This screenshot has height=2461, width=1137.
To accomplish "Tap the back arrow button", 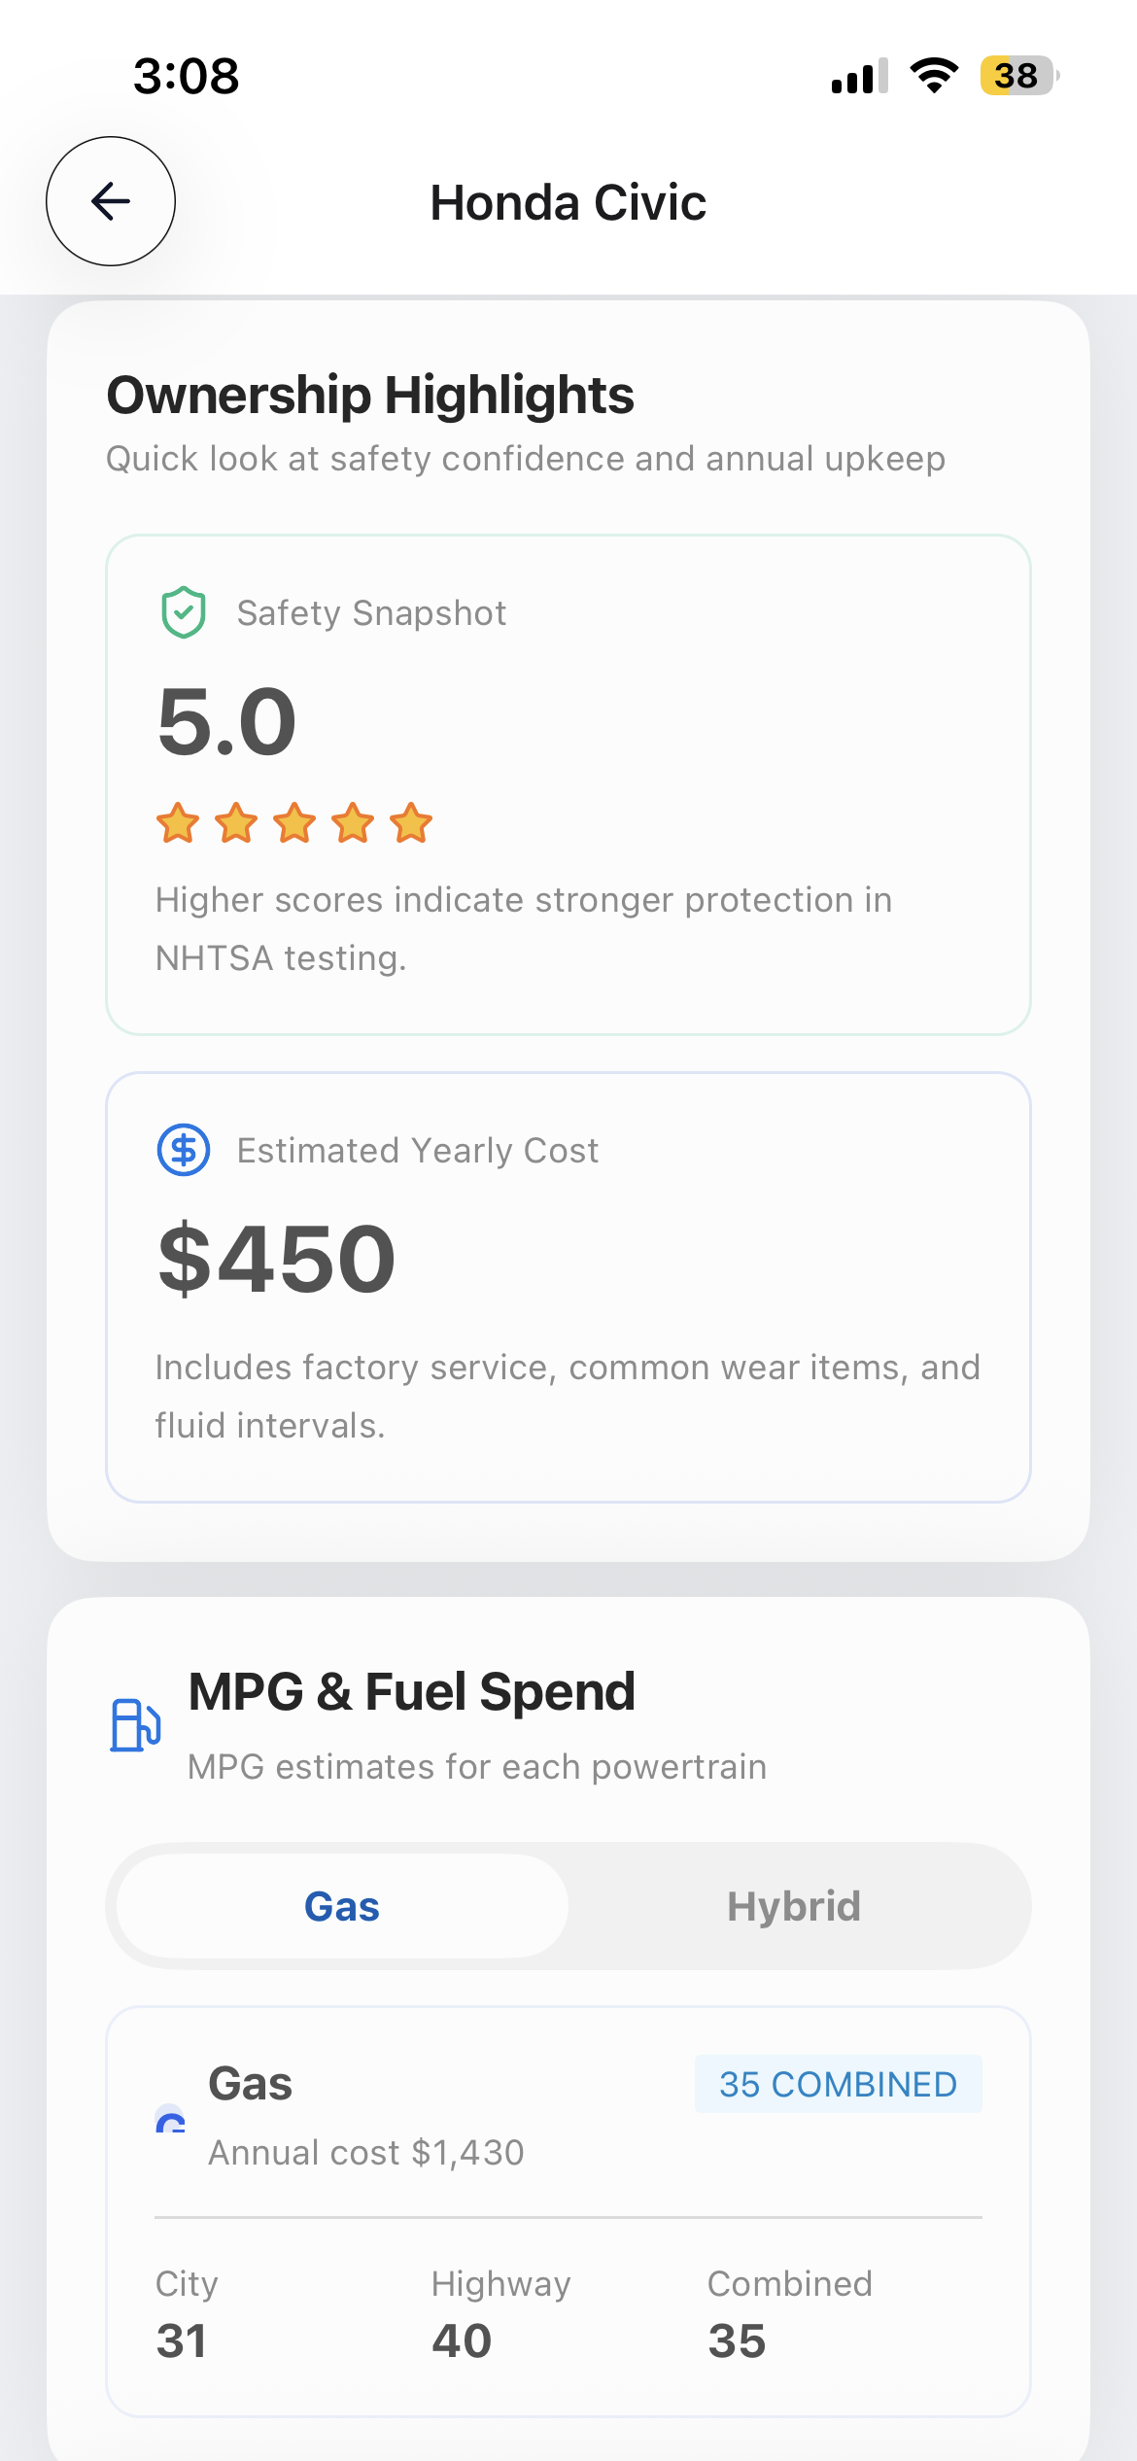I will pyautogui.click(x=111, y=201).
